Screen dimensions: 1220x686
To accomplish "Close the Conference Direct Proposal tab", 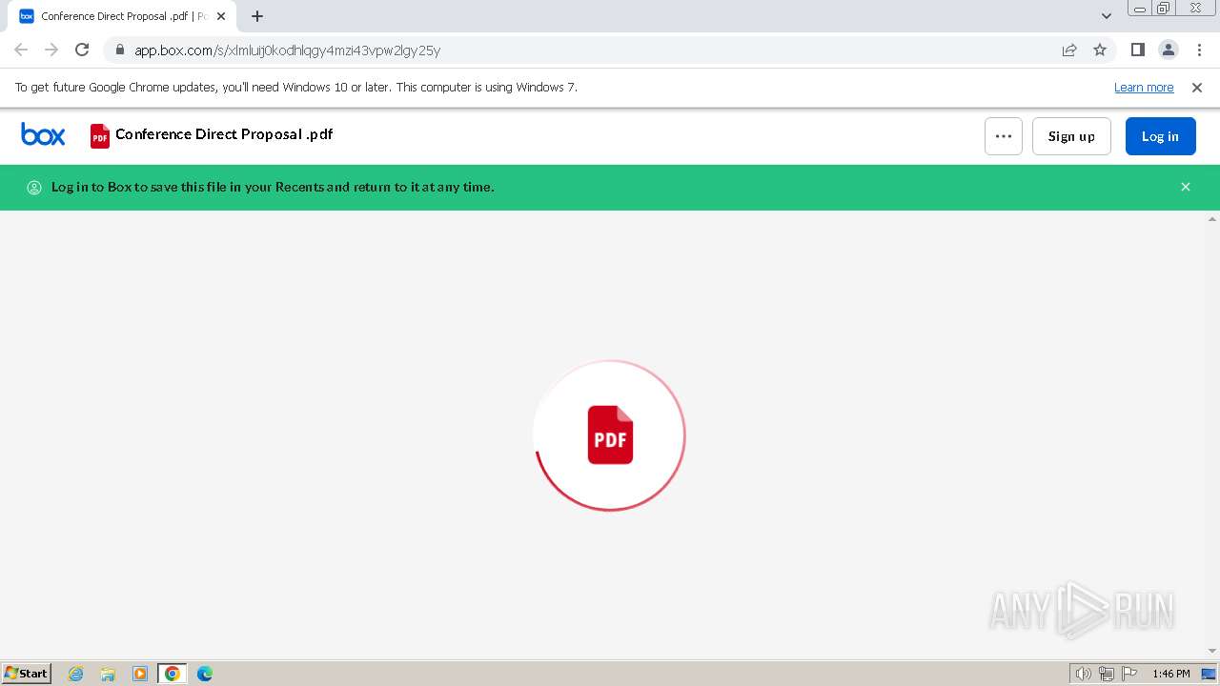I will (221, 16).
